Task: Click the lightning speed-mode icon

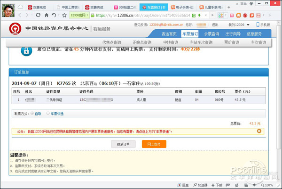Action: 199,16
